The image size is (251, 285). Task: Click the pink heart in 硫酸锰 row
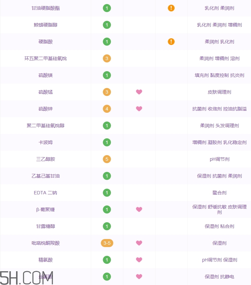(139, 92)
